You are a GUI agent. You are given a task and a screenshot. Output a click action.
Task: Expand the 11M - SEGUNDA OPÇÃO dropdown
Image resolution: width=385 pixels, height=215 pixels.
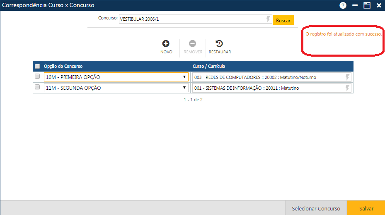[184, 88]
